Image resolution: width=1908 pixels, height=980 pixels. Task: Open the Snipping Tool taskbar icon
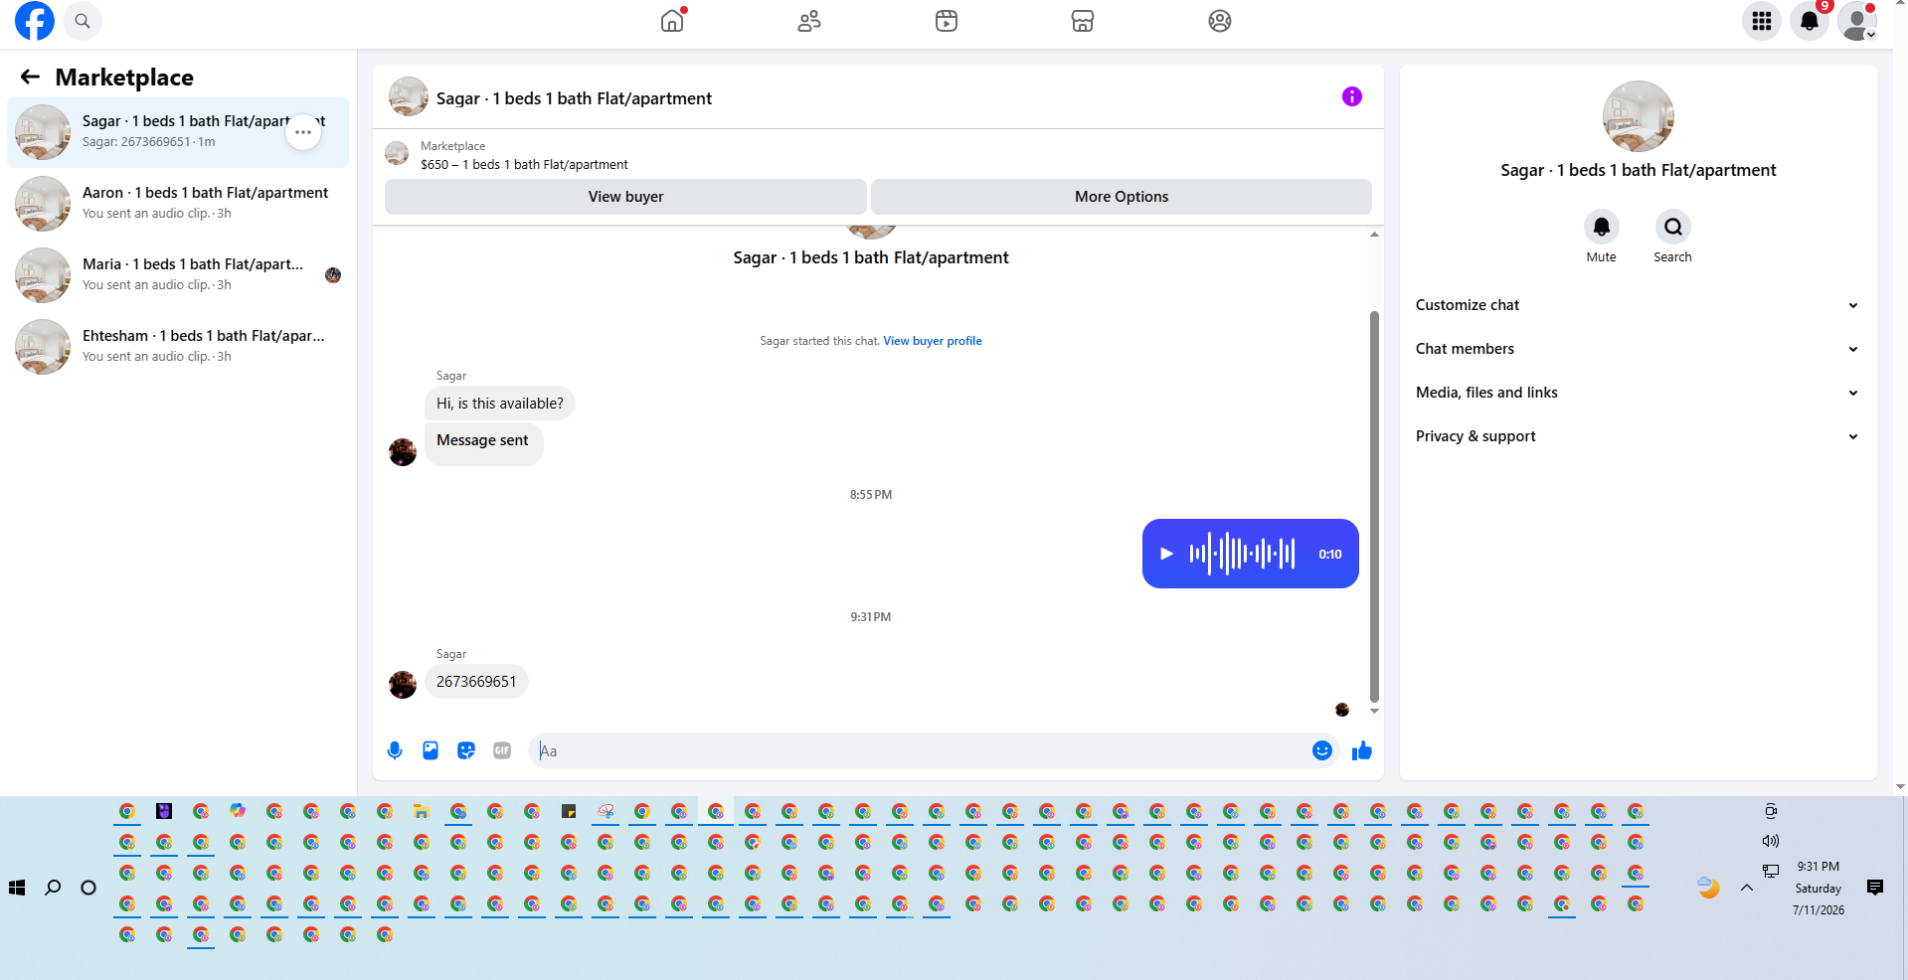[606, 811]
